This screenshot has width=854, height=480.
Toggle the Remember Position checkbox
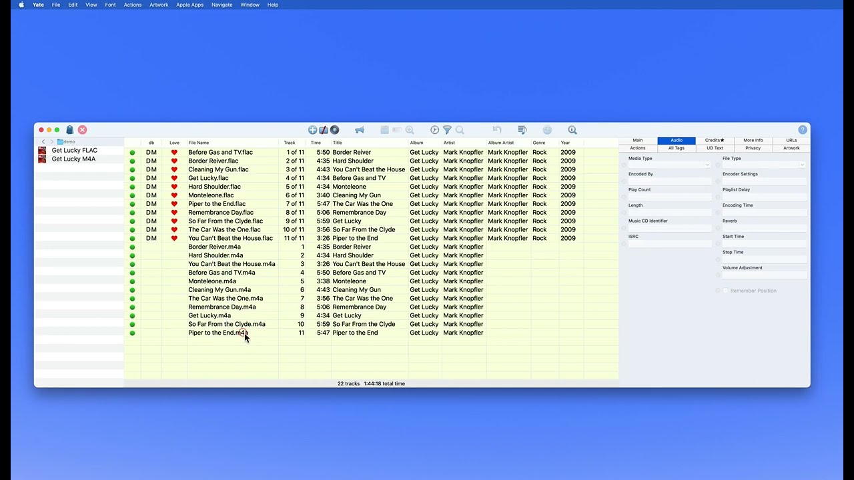pos(726,291)
